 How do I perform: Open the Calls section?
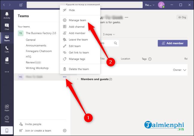tap(7, 49)
